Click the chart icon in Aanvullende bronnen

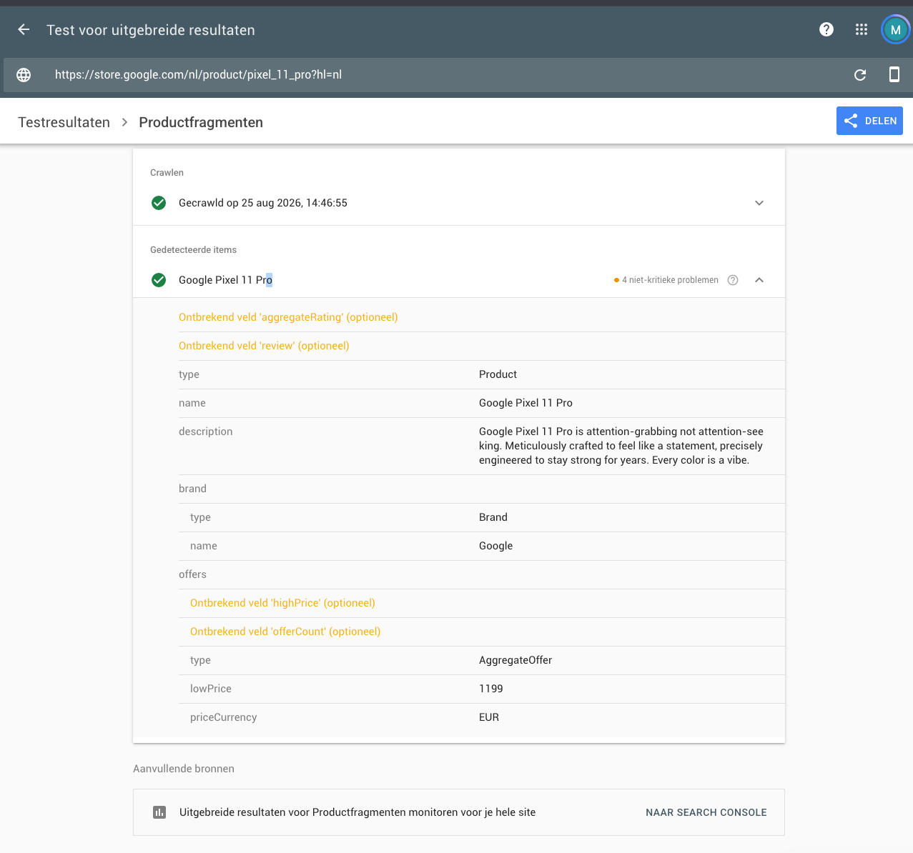point(159,812)
